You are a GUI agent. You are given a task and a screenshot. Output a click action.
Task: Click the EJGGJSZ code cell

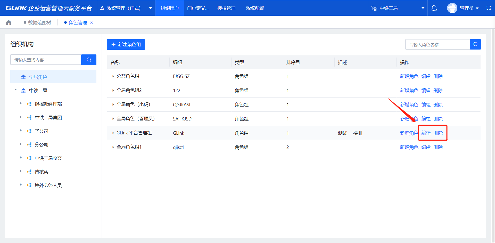click(181, 76)
